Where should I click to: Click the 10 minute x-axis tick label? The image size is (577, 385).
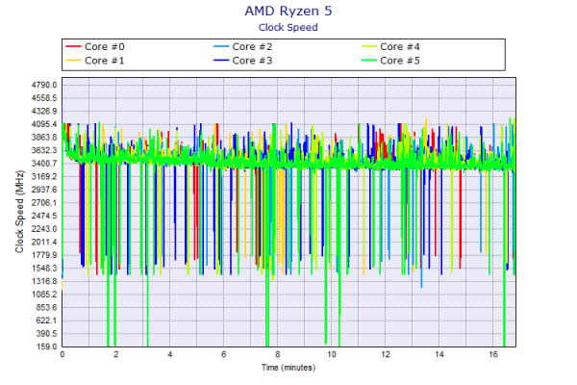pos(332,354)
